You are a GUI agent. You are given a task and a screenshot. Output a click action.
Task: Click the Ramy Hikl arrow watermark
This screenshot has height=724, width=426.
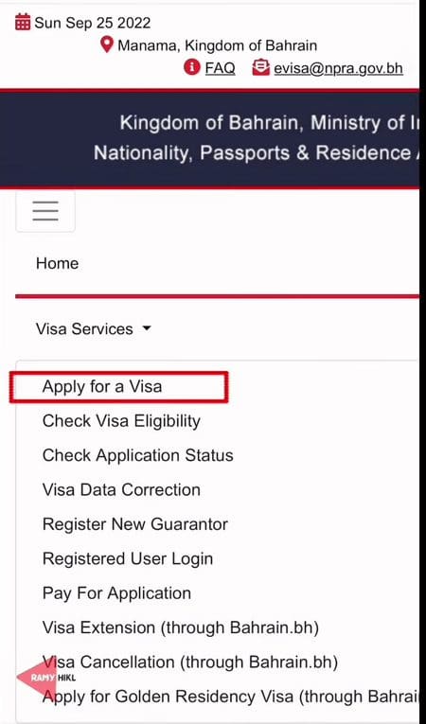45,678
